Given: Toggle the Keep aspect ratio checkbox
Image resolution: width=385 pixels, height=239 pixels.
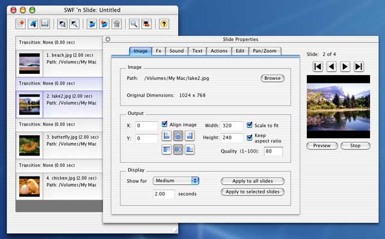Looking at the screenshot, I should [250, 138].
